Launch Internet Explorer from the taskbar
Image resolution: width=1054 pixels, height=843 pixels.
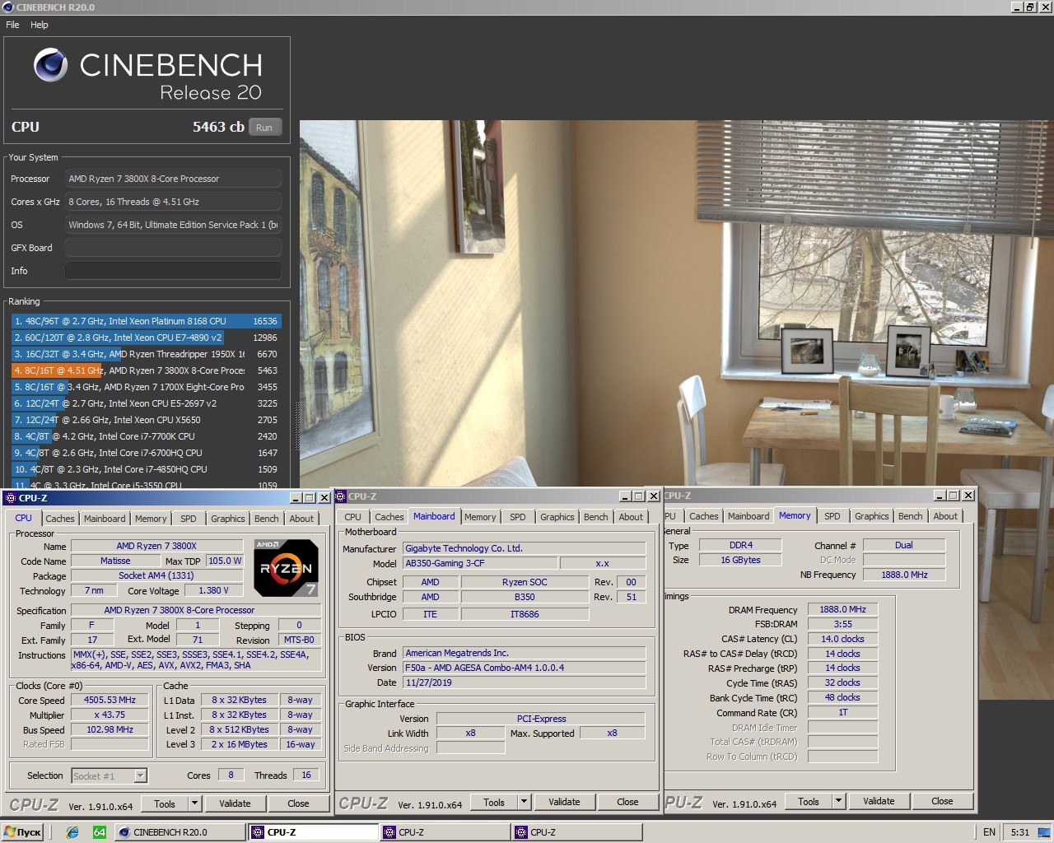(72, 832)
